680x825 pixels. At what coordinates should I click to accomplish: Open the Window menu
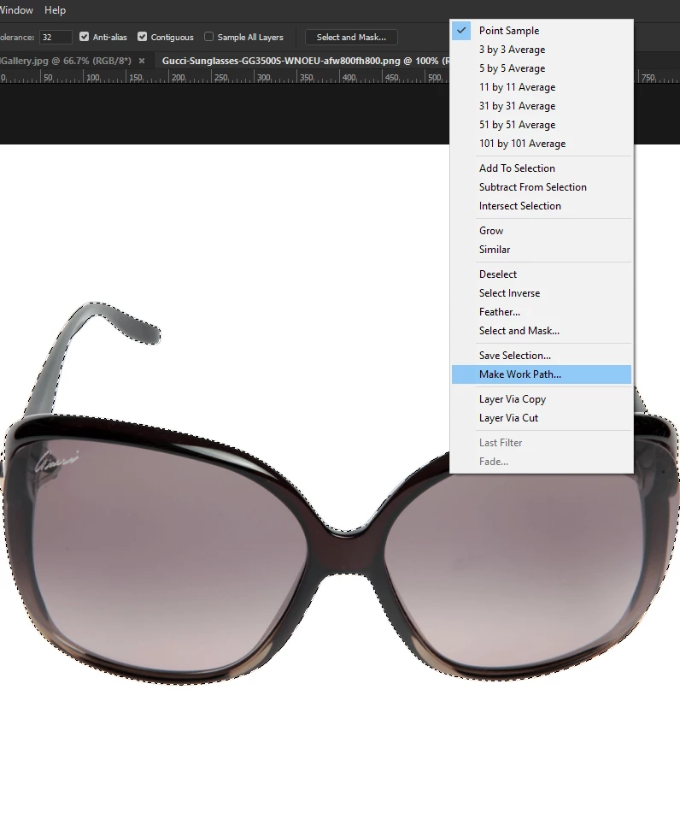pos(15,10)
